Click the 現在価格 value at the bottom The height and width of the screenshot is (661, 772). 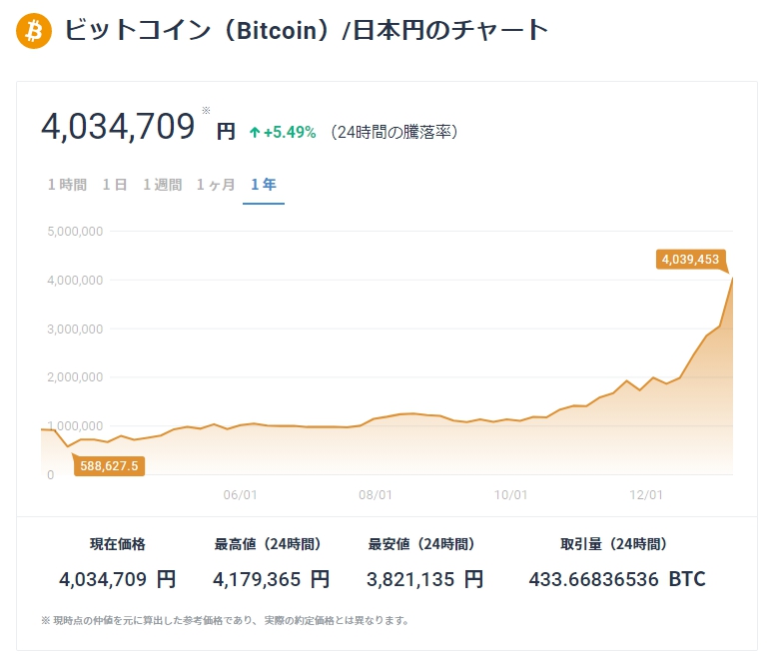click(117, 579)
